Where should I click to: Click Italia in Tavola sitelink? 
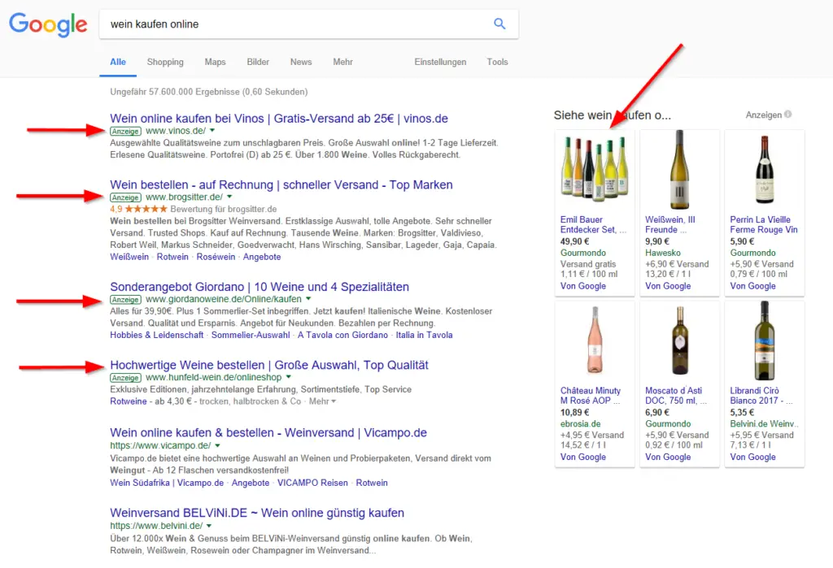click(x=424, y=335)
